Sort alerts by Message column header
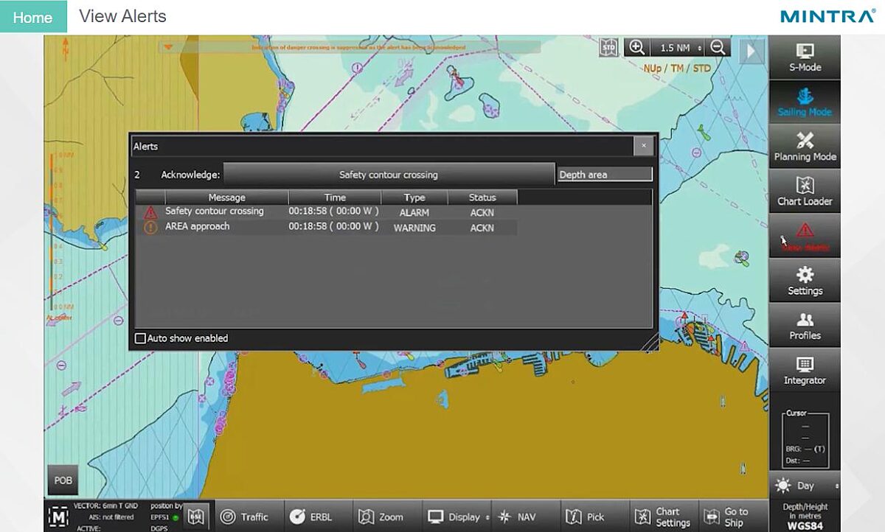The width and height of the screenshot is (885, 532). [x=226, y=197]
